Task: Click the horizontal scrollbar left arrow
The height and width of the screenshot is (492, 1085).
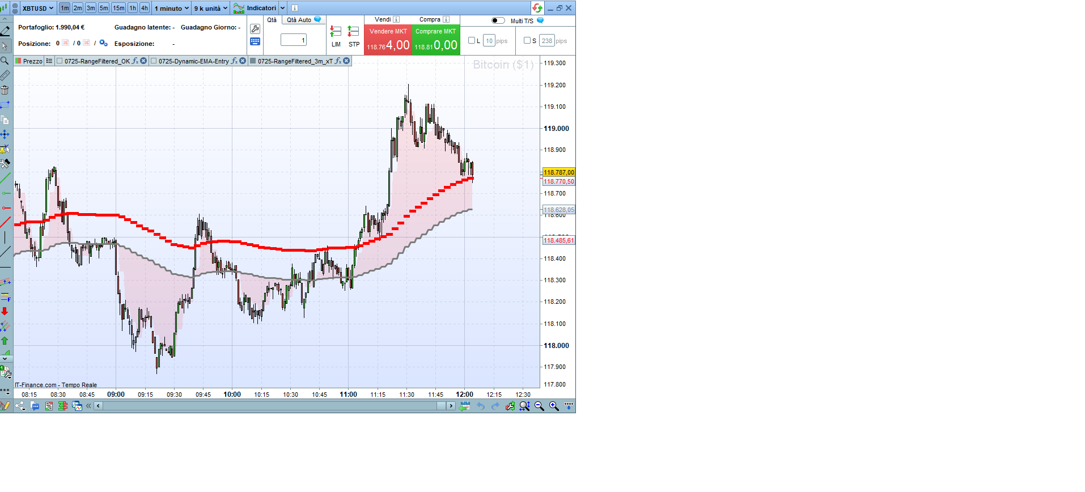Action: (x=99, y=406)
